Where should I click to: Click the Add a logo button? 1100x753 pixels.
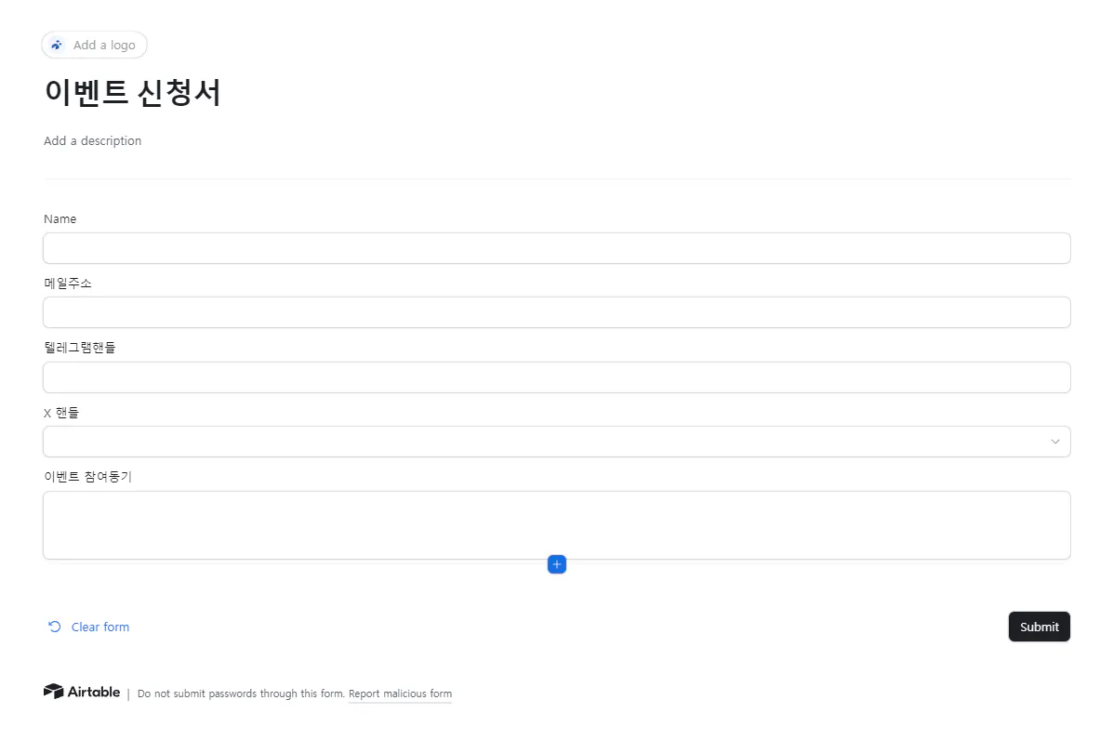coord(94,45)
